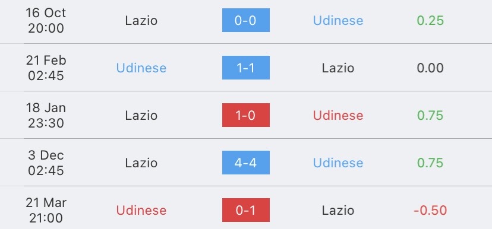The image size is (492, 229).
Task: Select red Udinese in 18 Jan match
Action: pos(338,116)
